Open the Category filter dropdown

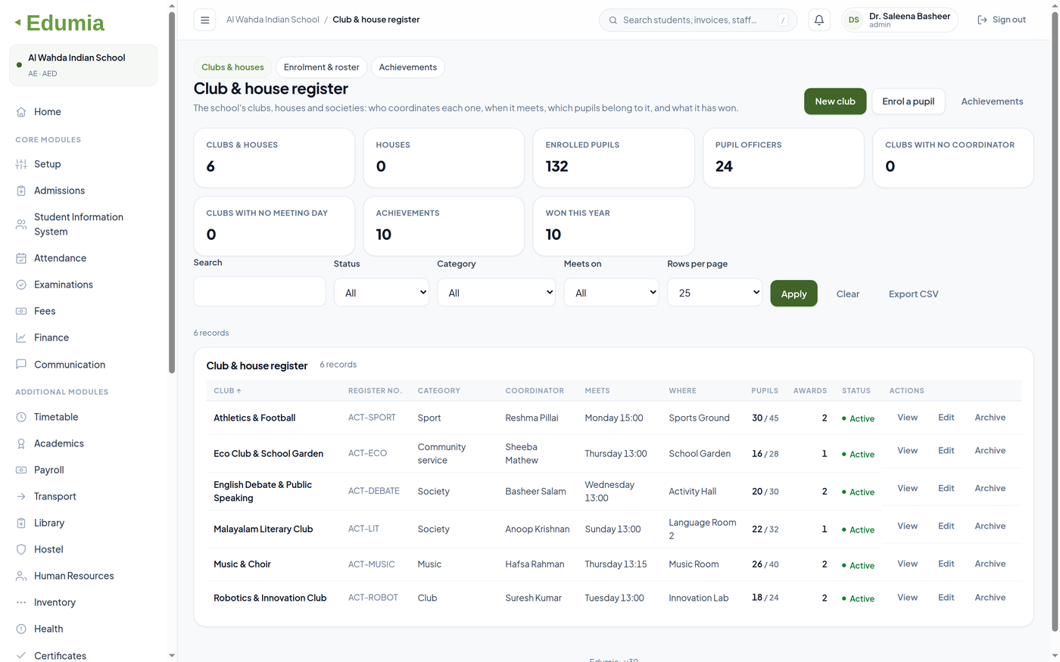click(x=497, y=293)
